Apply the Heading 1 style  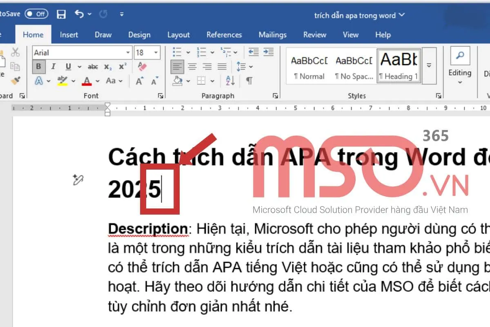[x=399, y=65]
